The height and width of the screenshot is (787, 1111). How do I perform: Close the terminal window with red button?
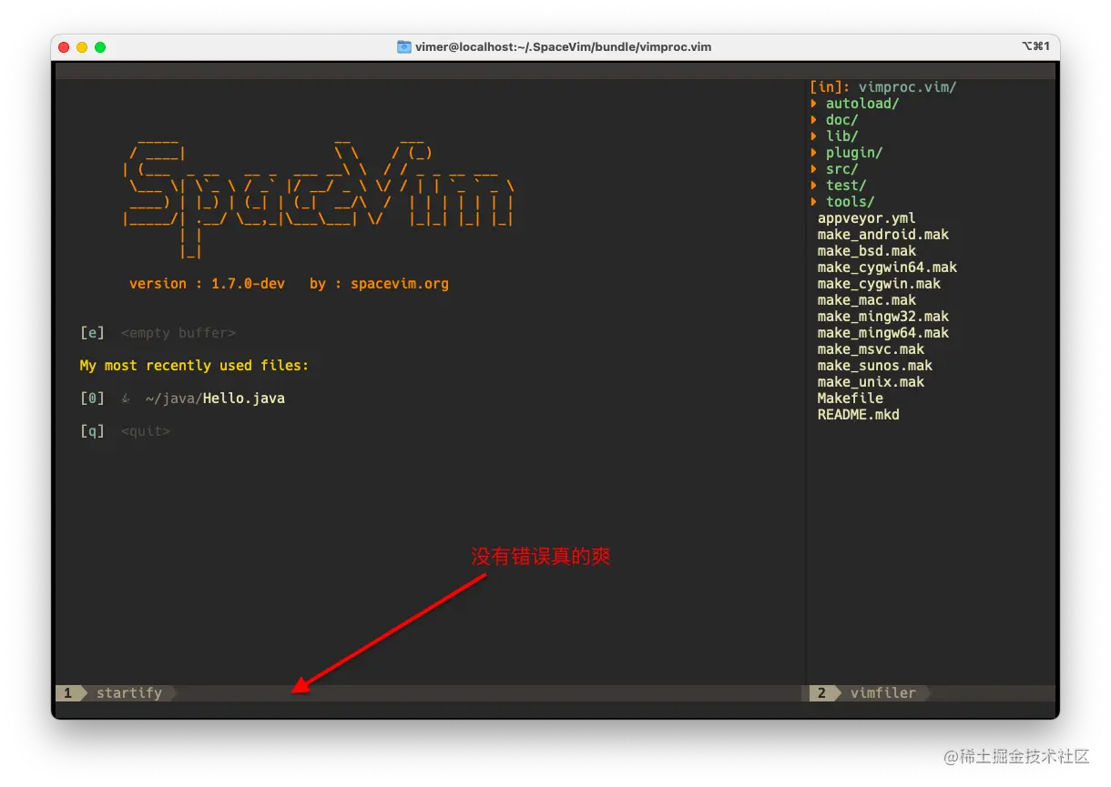64,46
